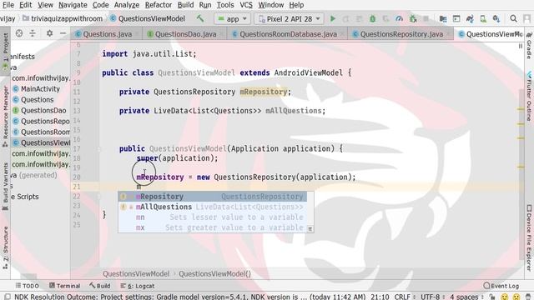
Task: Open the Analyze menu
Action: [x=126, y=5]
